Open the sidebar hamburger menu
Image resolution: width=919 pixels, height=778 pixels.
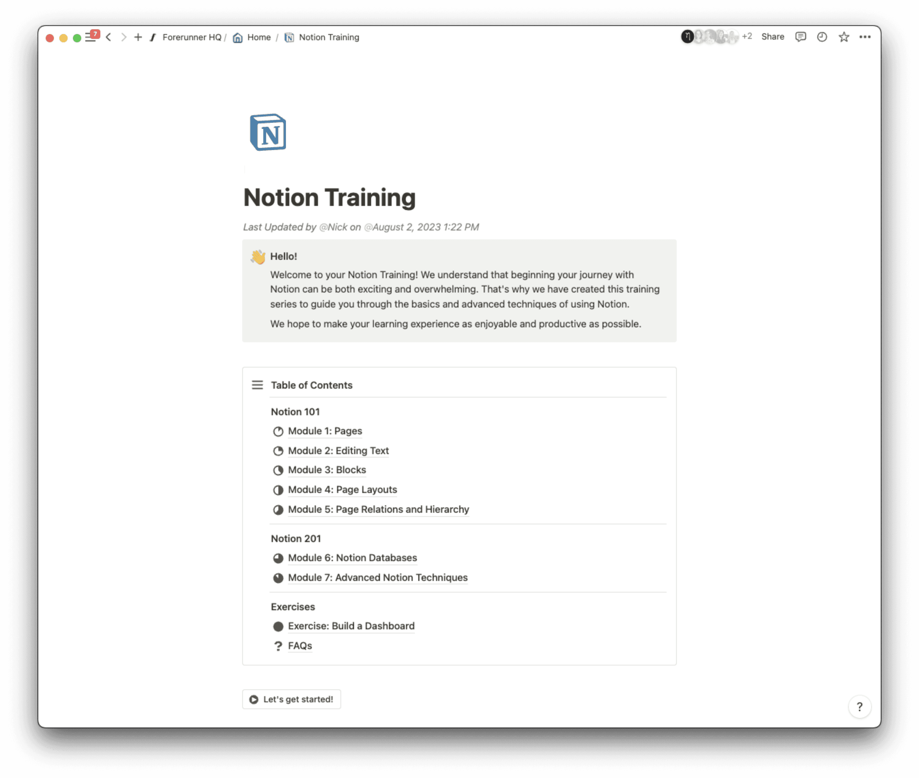(x=90, y=38)
